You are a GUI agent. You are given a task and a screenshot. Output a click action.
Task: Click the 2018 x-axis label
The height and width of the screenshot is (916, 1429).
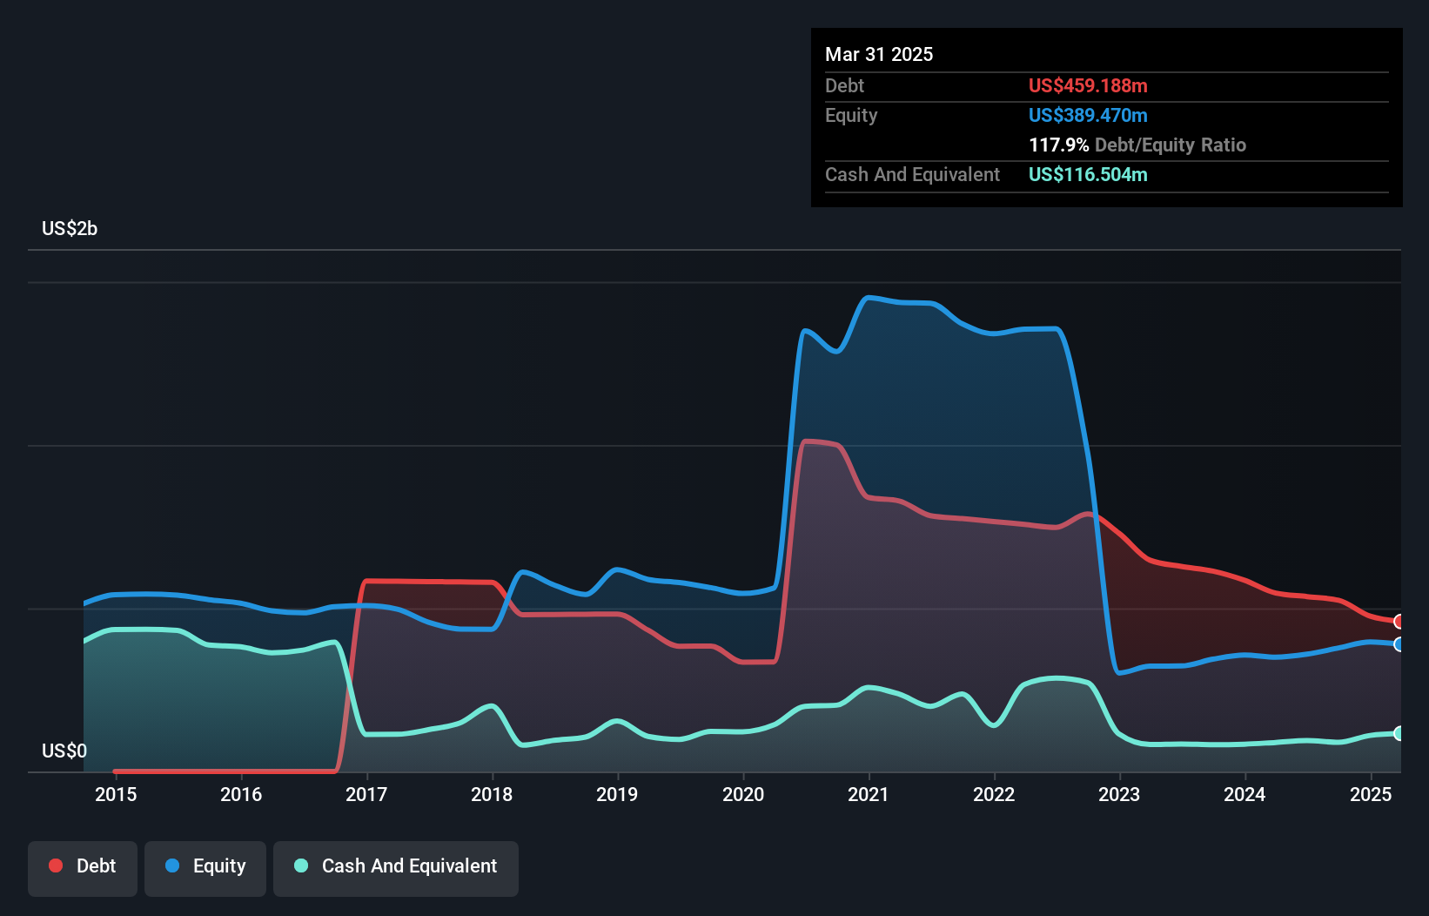(492, 794)
